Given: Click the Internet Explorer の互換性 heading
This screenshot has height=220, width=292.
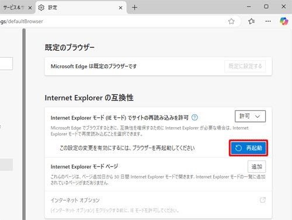Looking at the screenshot, I should (x=89, y=97).
